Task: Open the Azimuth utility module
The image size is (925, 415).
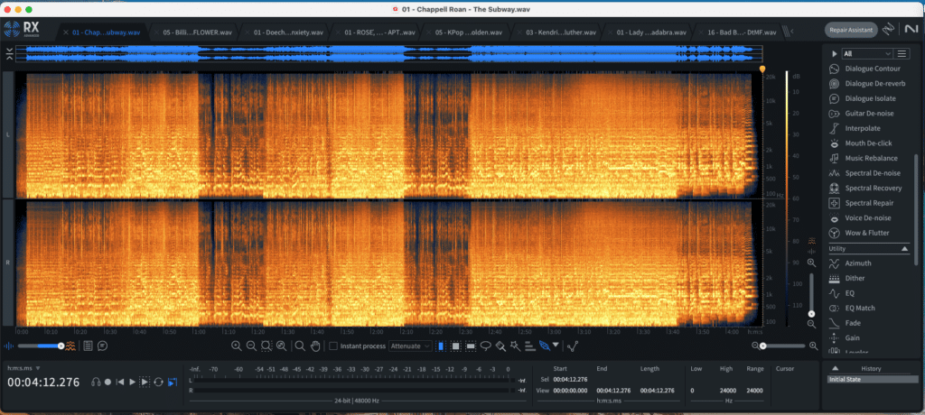Action: [849, 263]
